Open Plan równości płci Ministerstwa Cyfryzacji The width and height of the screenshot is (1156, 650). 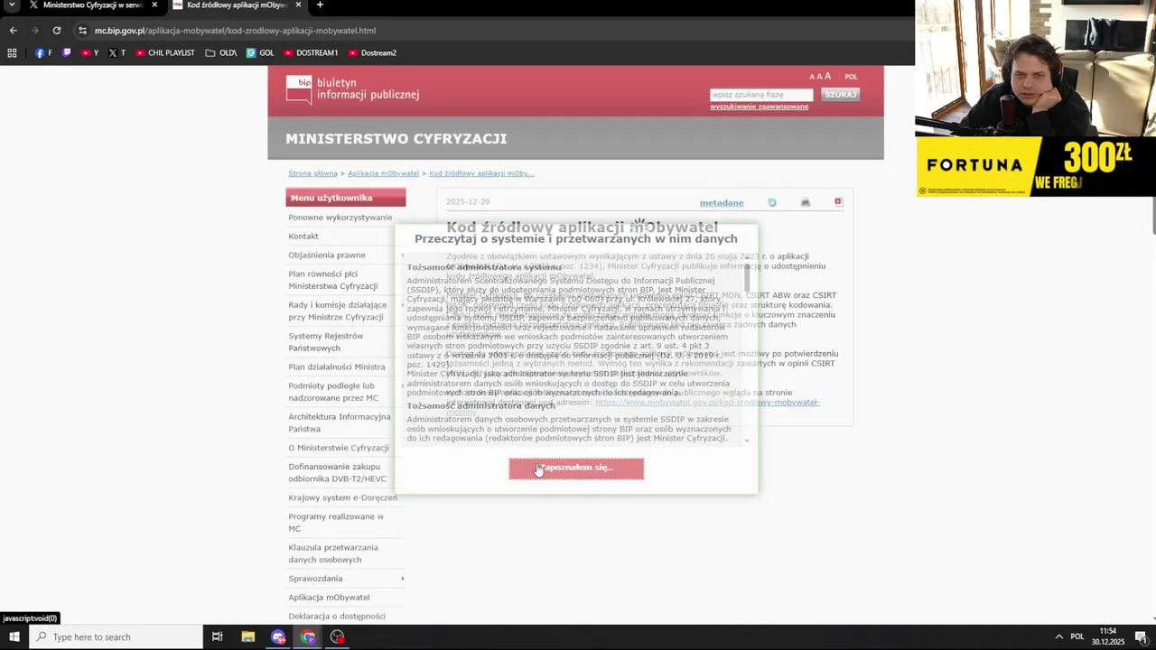333,280
